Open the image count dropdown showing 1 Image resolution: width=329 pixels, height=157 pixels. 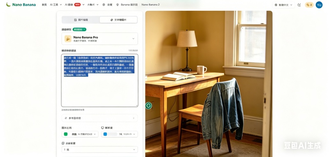pos(100,150)
